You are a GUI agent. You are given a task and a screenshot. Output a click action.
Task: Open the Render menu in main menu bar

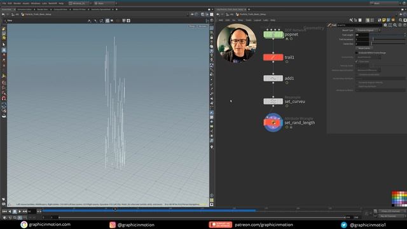pos(17,3)
